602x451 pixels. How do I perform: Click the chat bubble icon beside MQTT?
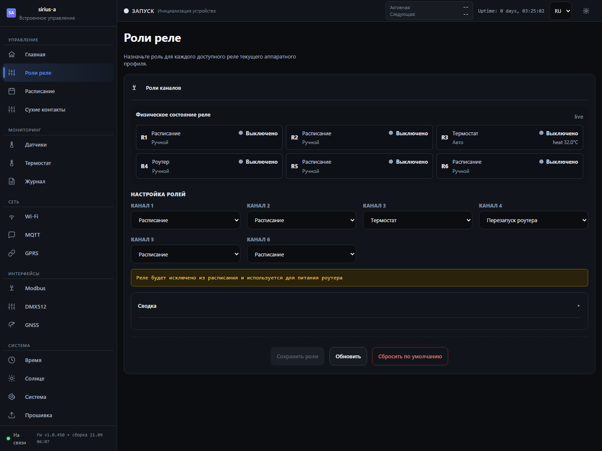(x=12, y=235)
